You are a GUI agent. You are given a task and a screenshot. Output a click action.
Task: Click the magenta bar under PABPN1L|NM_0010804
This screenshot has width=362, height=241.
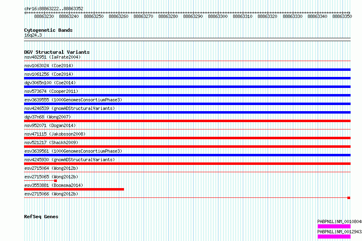(x=334, y=226)
